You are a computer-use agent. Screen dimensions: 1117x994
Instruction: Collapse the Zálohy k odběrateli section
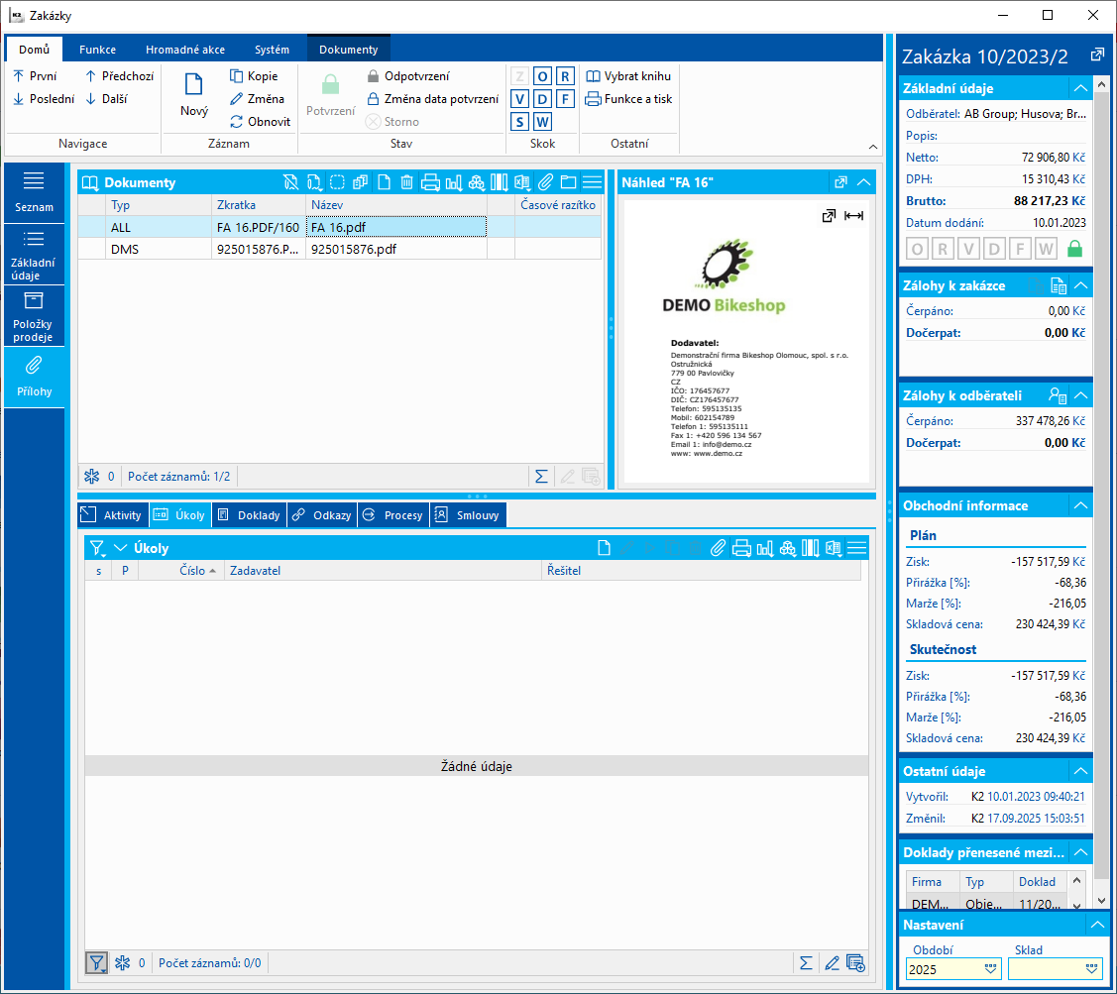(1080, 395)
